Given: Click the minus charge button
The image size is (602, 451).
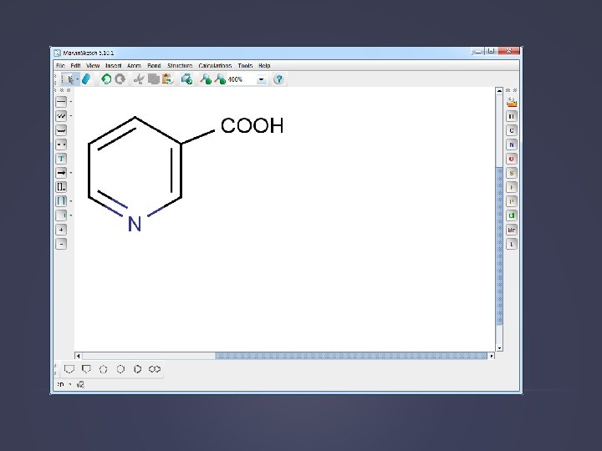Looking at the screenshot, I should [x=61, y=244].
